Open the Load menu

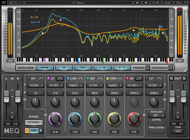(x=167, y=3)
